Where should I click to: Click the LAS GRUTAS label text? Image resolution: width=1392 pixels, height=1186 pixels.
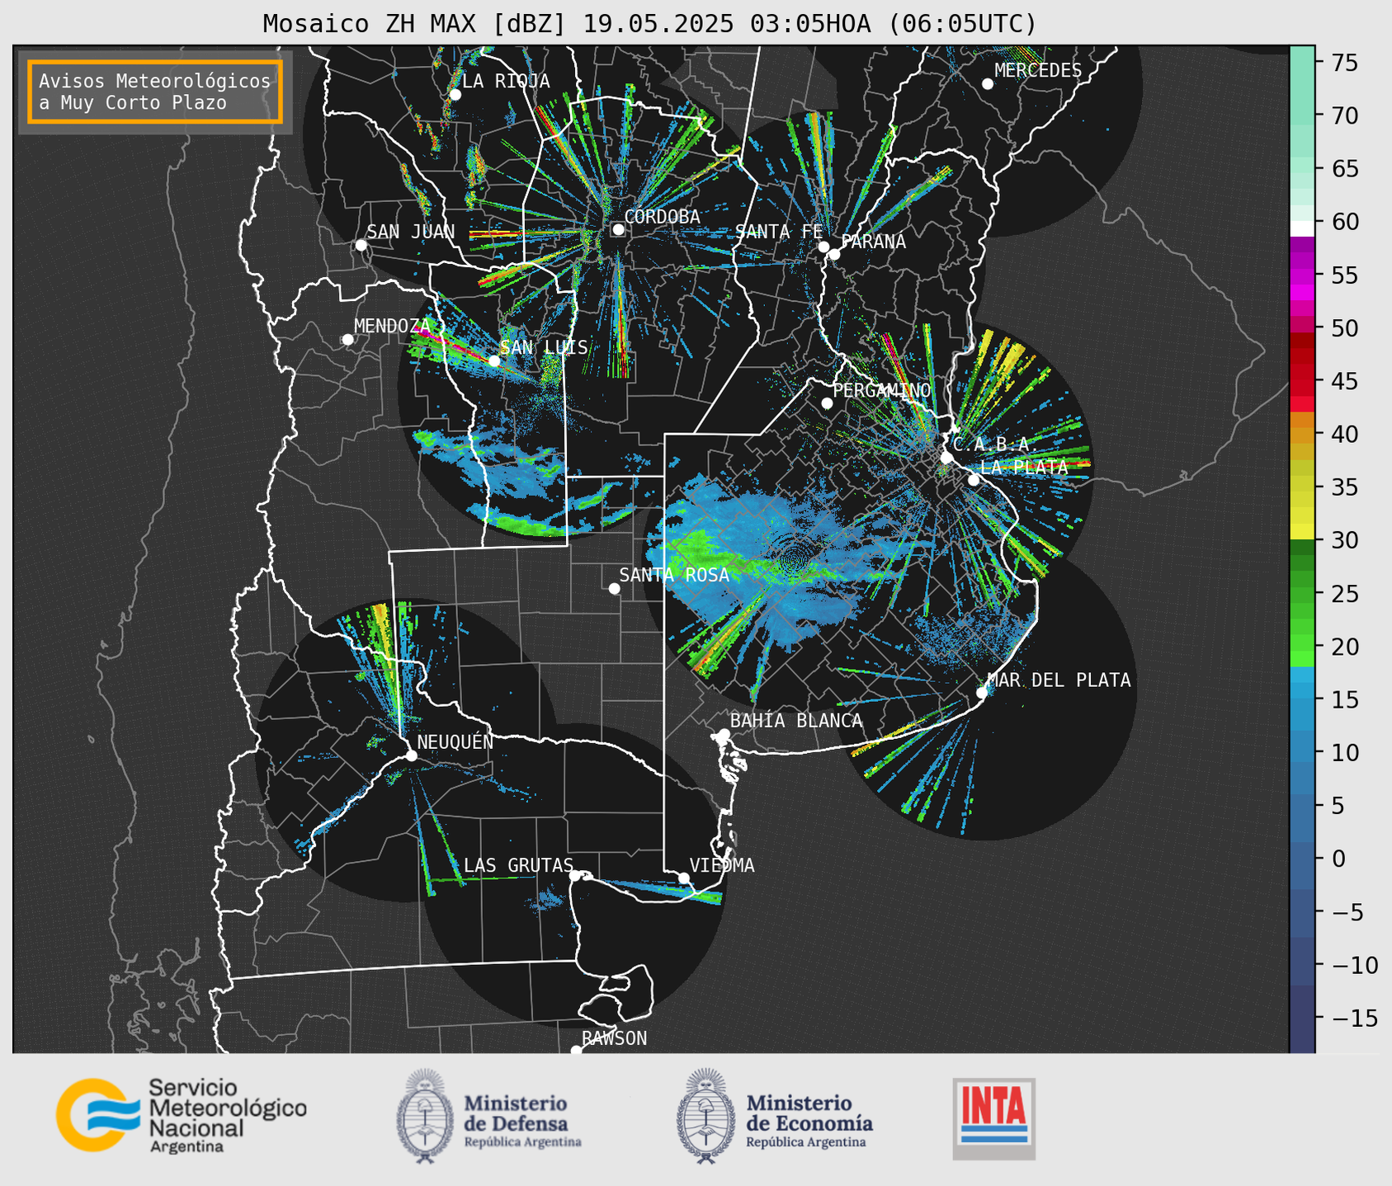click(518, 865)
